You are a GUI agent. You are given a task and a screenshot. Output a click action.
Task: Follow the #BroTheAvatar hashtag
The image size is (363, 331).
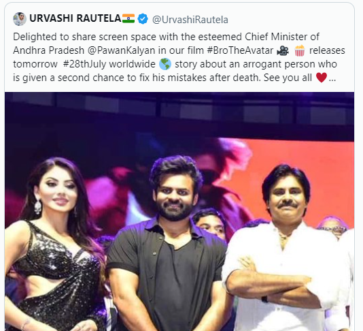(241, 50)
